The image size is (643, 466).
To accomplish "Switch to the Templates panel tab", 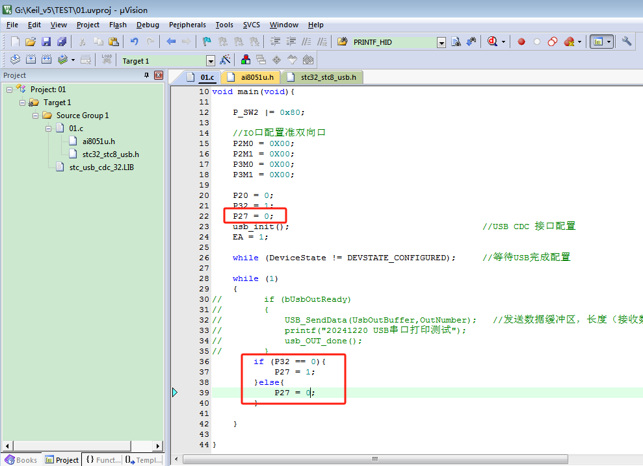I will tap(144, 460).
